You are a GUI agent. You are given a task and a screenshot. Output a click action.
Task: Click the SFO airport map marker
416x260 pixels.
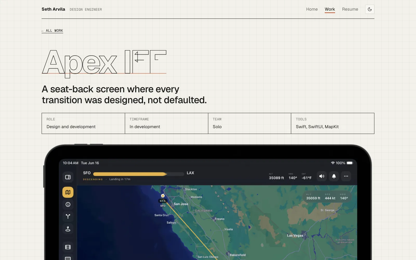[x=163, y=196]
